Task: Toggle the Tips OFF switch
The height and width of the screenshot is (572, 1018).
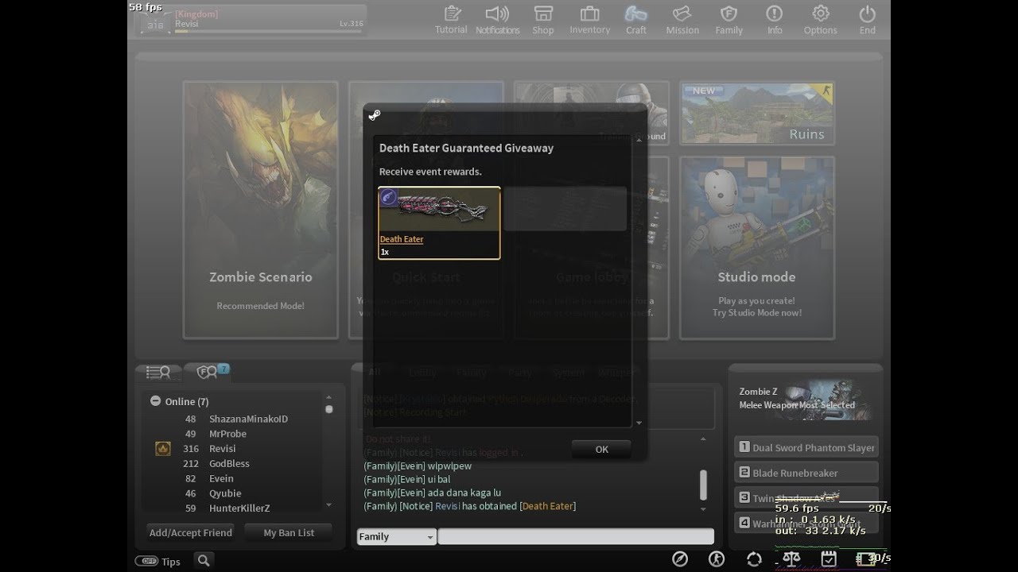Action: (x=146, y=561)
